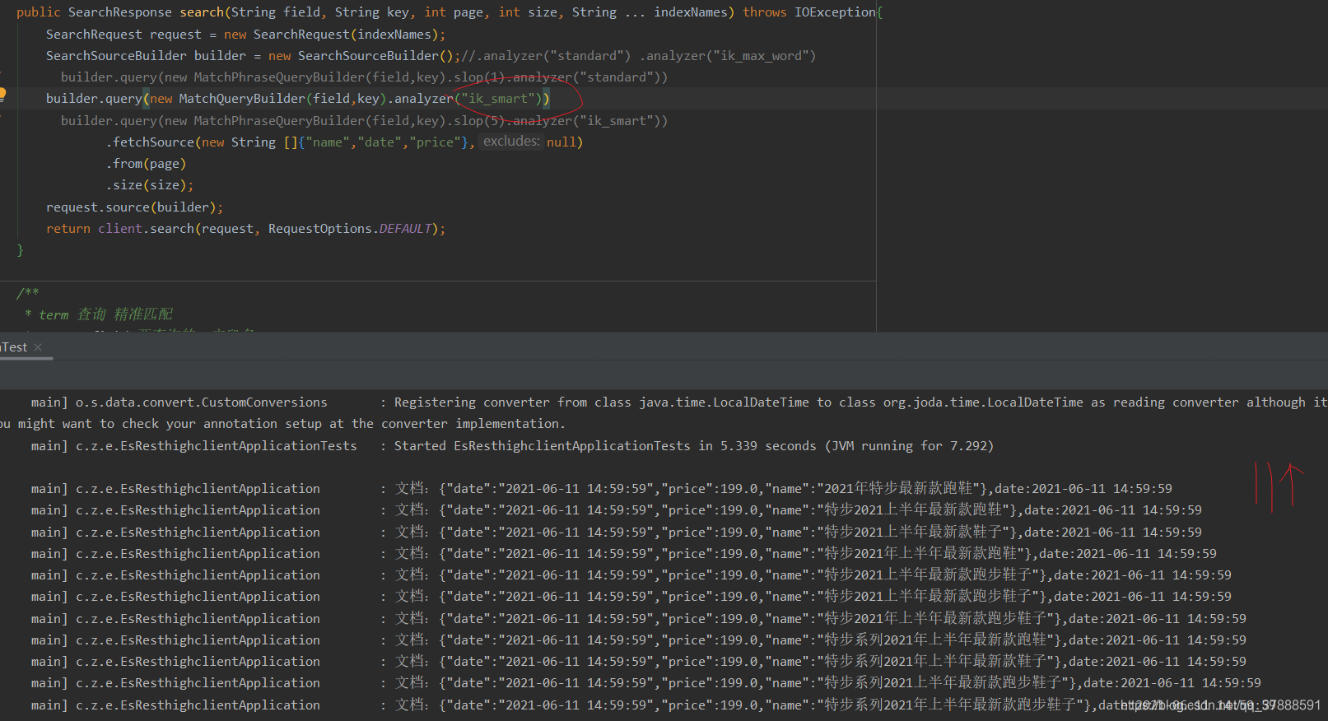Close the Test run tab
This screenshot has width=1328, height=721.
pos(38,347)
